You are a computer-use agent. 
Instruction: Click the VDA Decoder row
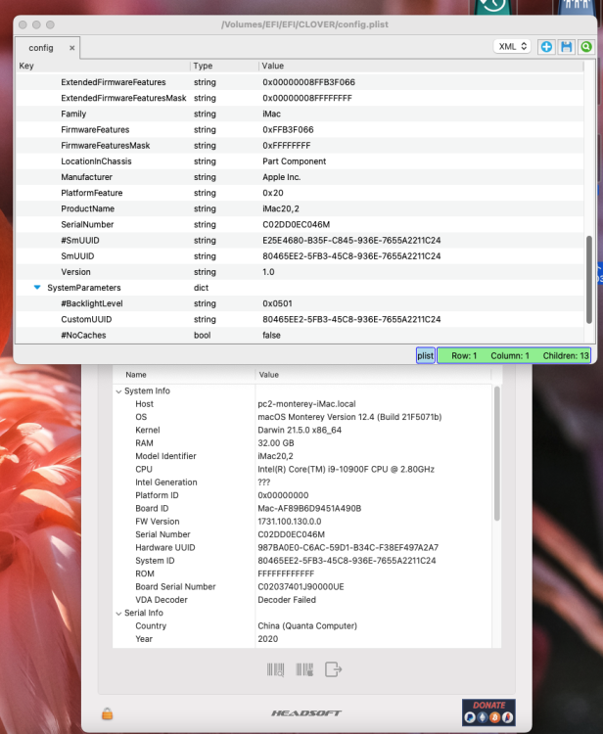coord(302,600)
